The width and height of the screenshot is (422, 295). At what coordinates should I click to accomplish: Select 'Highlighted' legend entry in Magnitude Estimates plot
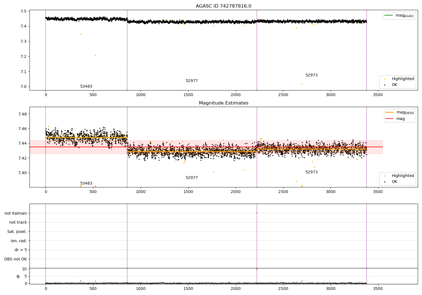(x=403, y=176)
